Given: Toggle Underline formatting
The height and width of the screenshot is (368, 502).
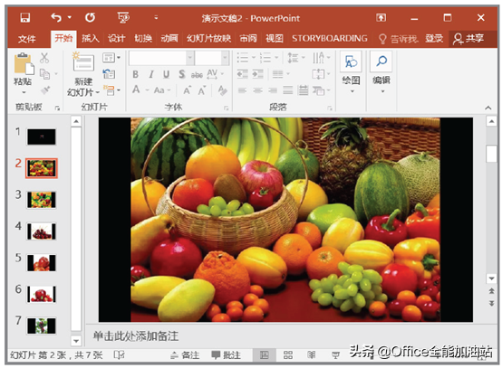Looking at the screenshot, I should [167, 74].
